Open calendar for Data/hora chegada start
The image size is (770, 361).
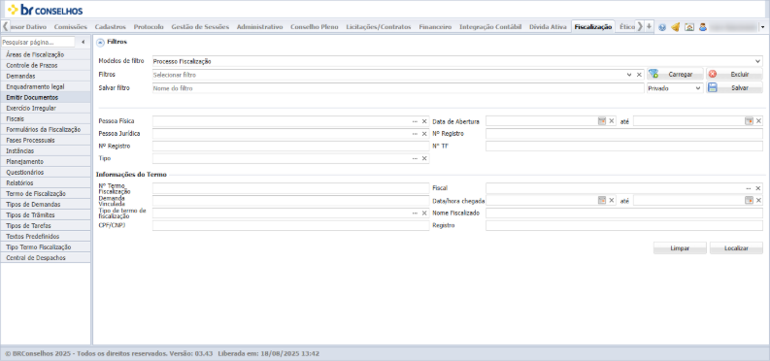point(602,200)
